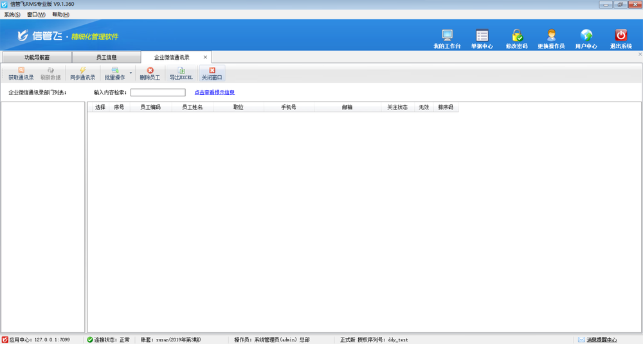Click 获取通讯录 toolbar button

click(x=21, y=73)
